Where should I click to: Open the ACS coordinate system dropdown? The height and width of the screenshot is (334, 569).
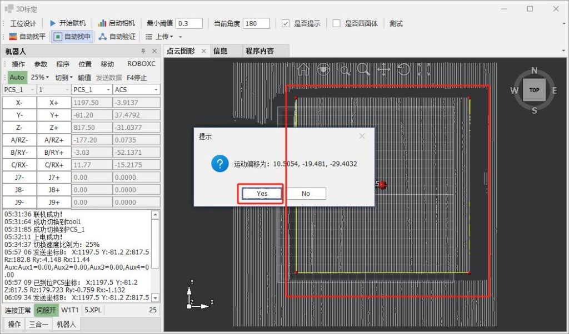tap(136, 89)
